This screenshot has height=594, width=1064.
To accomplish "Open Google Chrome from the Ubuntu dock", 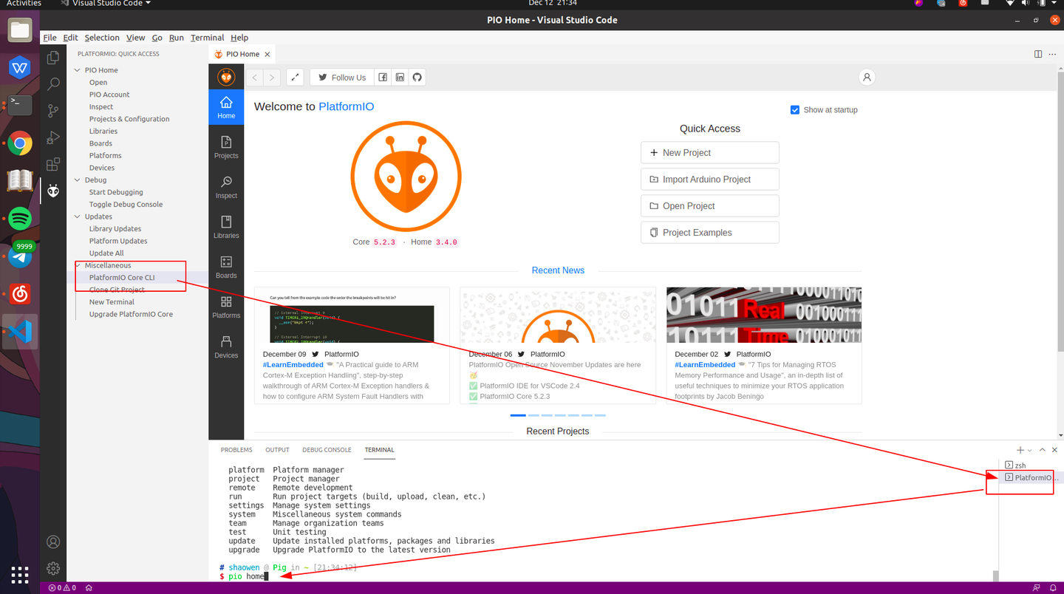I will click(x=20, y=143).
